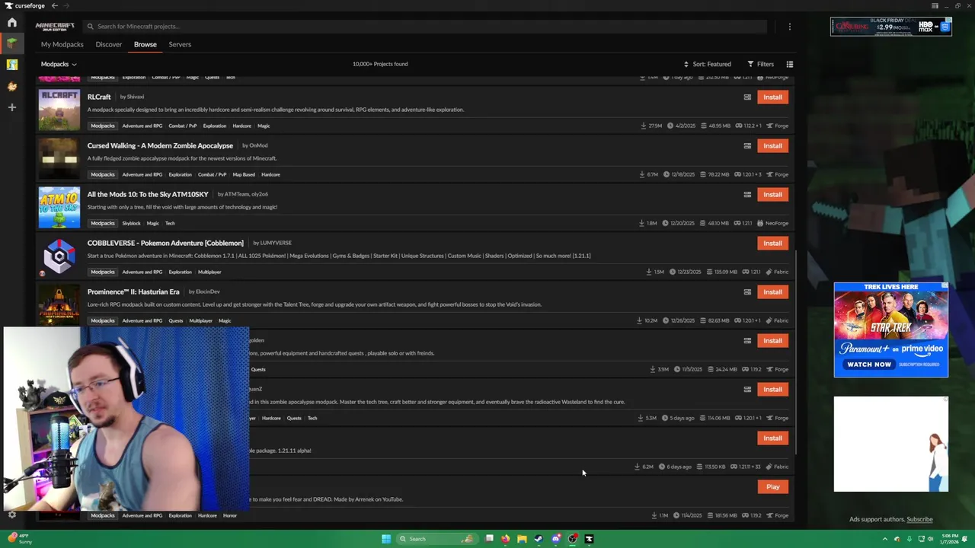Viewport: 975px width, 548px height.
Task: Open Filters panel
Action: coord(761,64)
